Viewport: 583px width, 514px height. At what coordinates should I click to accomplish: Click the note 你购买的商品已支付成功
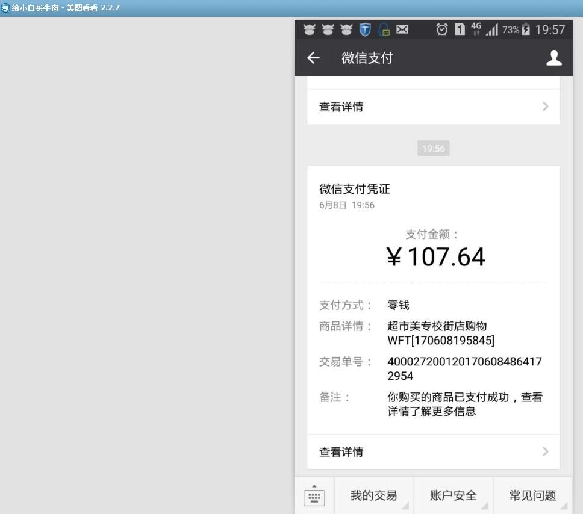(448, 397)
